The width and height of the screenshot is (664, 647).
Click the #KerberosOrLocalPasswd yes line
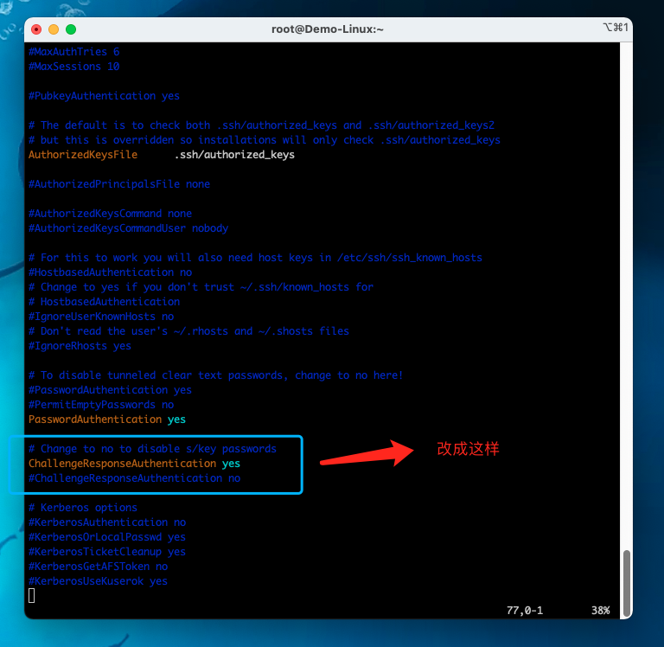coord(107,537)
